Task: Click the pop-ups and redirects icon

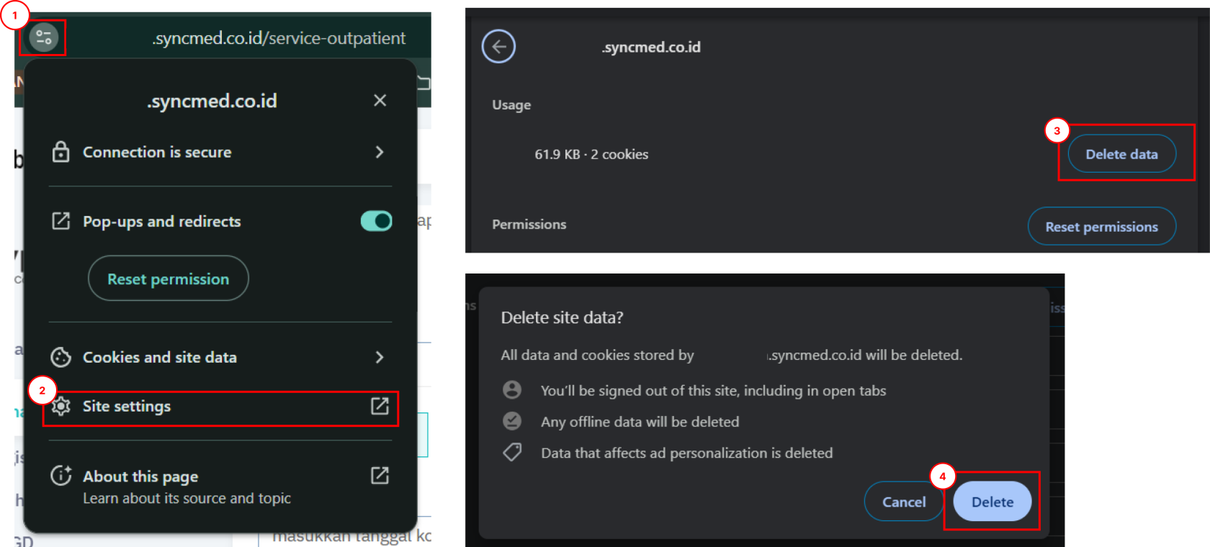Action: point(61,221)
